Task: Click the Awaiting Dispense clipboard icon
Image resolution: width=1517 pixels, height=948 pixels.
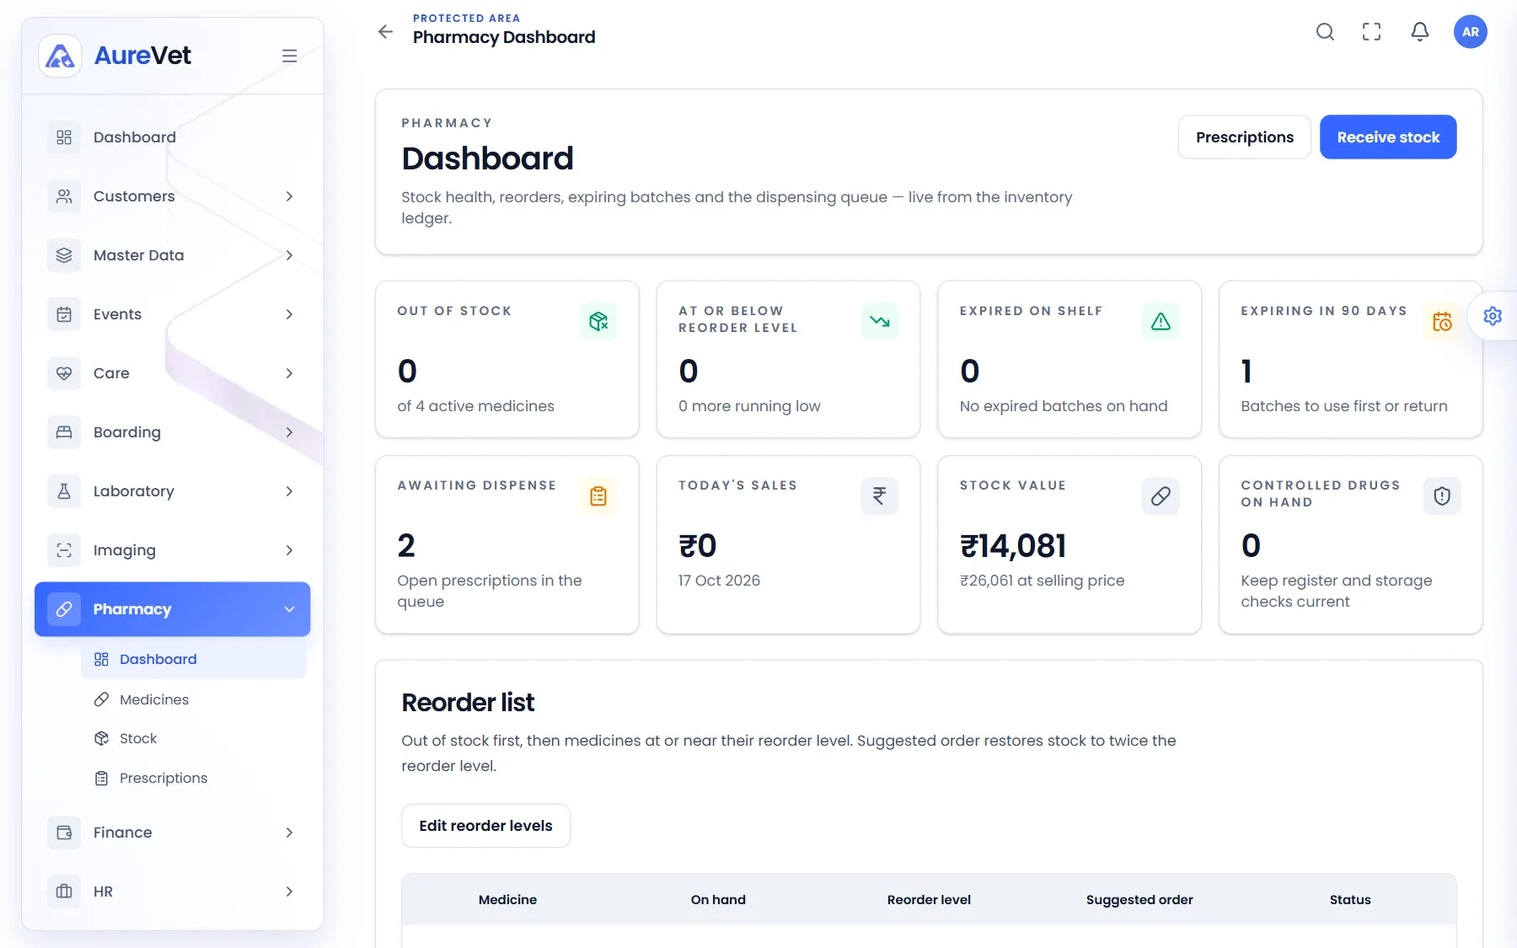Action: click(x=598, y=495)
